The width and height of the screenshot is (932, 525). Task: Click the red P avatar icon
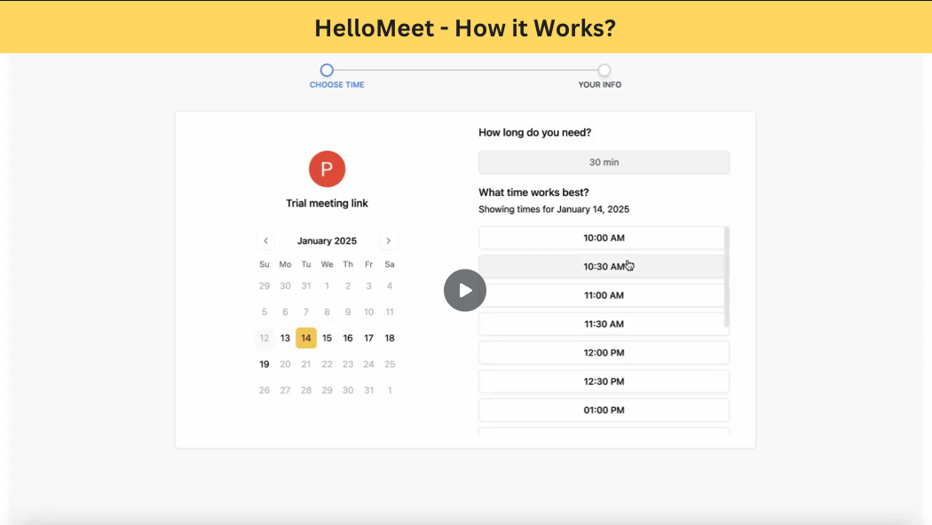point(327,168)
